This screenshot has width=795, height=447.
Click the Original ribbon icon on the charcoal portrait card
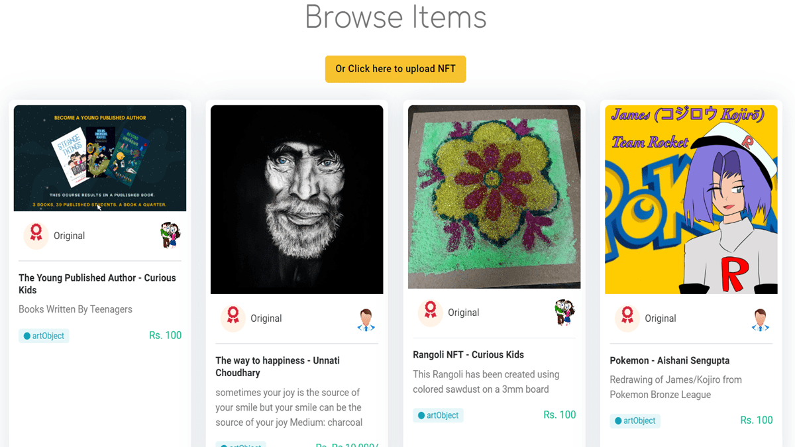point(233,318)
